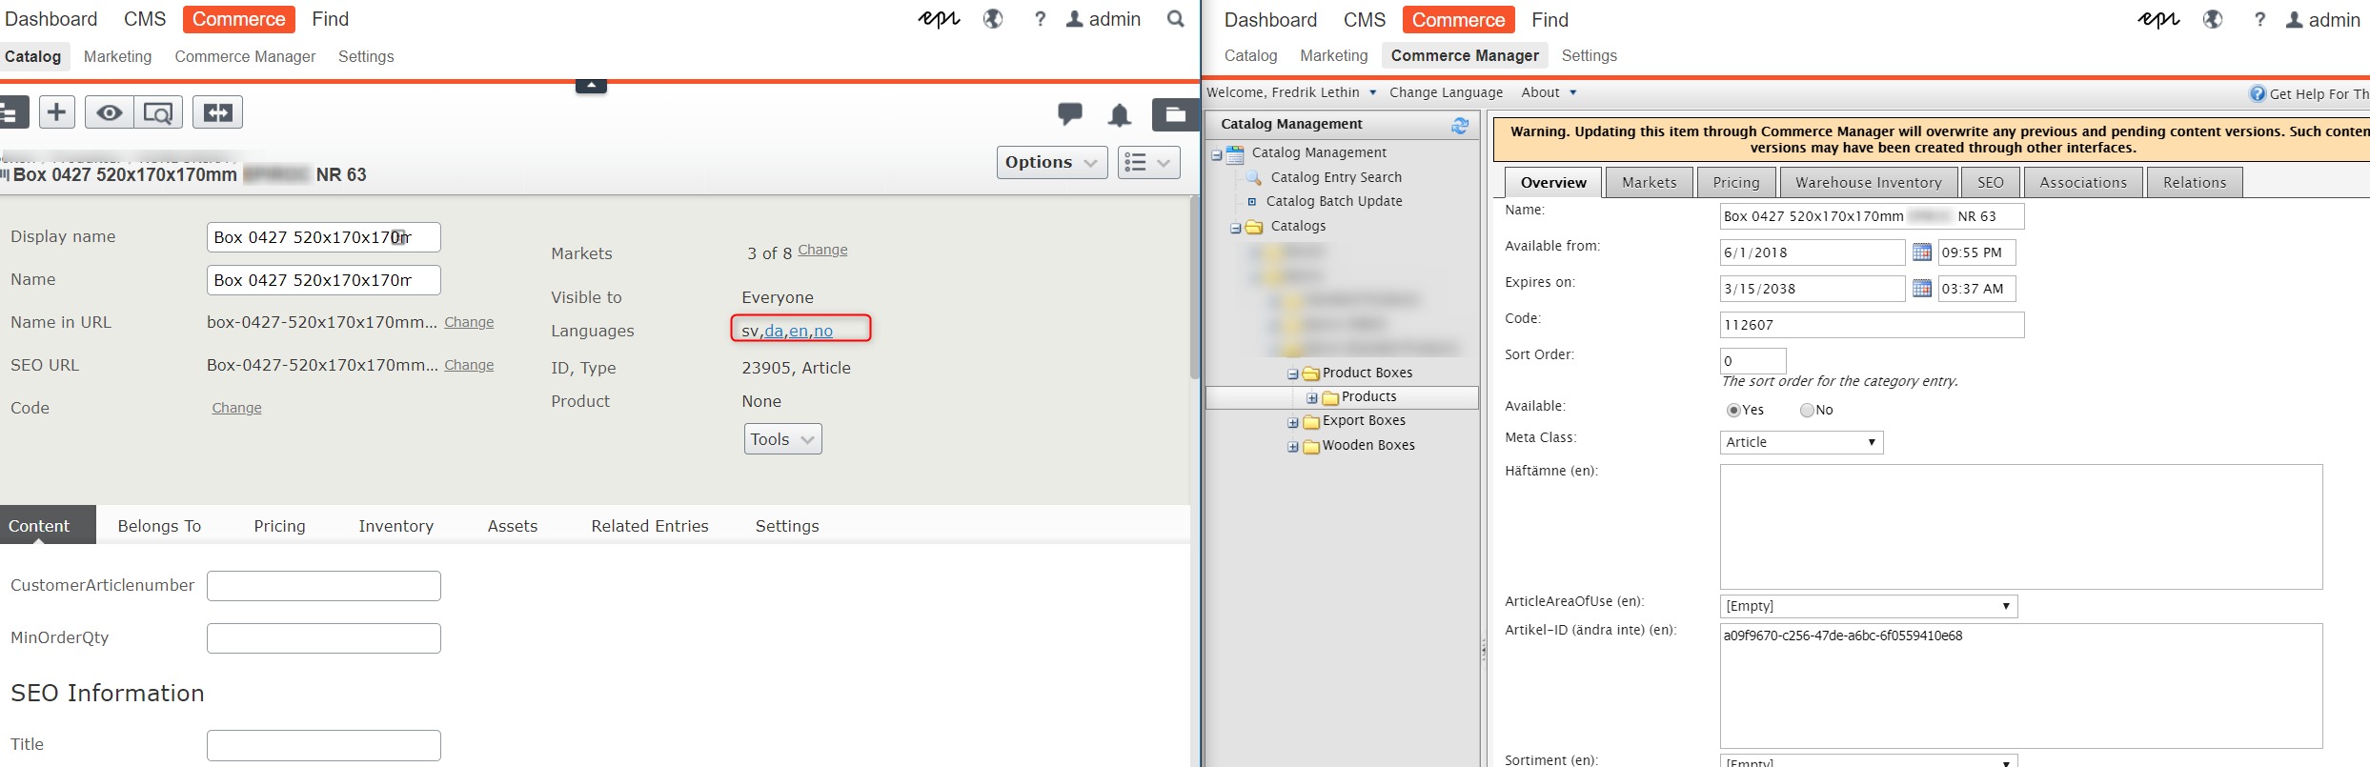Image resolution: width=2370 pixels, height=767 pixels.
Task: Open the compare versions icon in toolbar
Action: [x=217, y=112]
